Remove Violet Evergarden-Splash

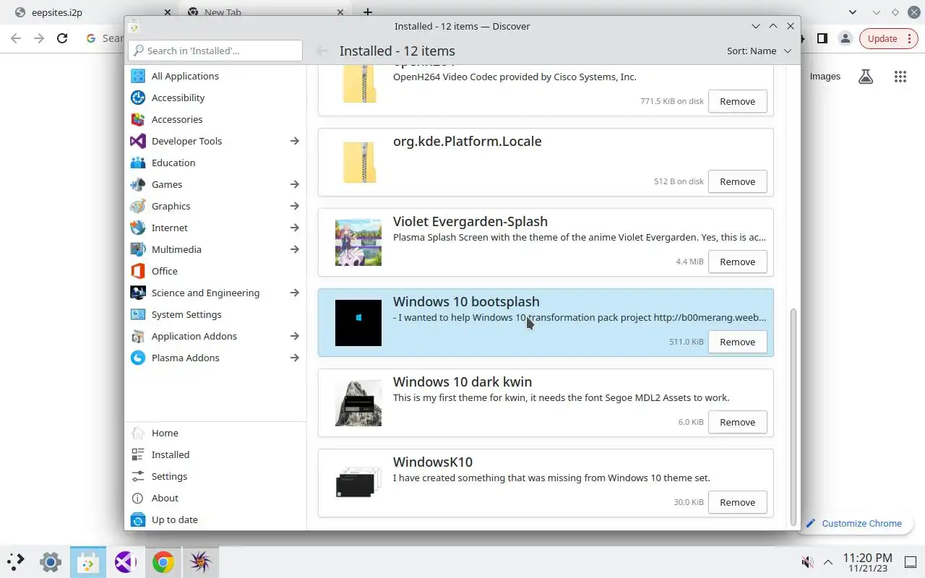point(737,262)
